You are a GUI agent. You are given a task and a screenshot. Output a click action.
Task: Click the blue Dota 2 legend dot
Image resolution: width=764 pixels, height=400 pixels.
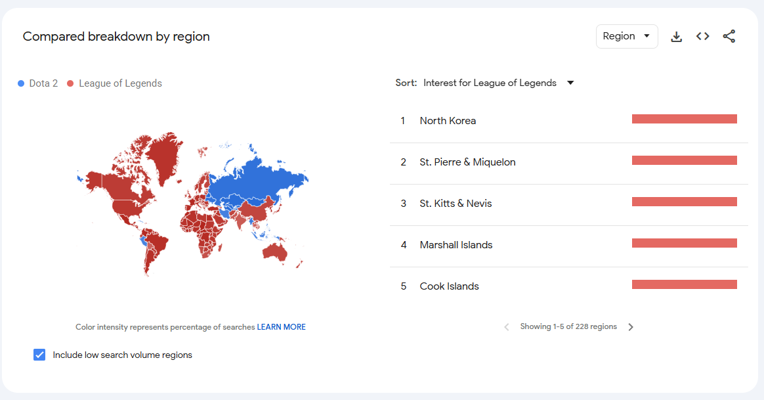click(21, 83)
